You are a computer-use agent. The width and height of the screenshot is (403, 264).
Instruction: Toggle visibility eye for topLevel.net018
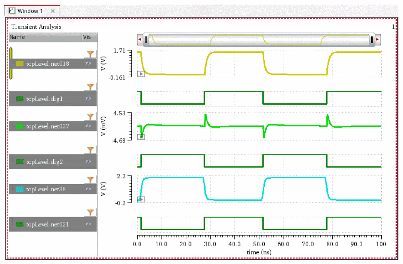coord(88,64)
